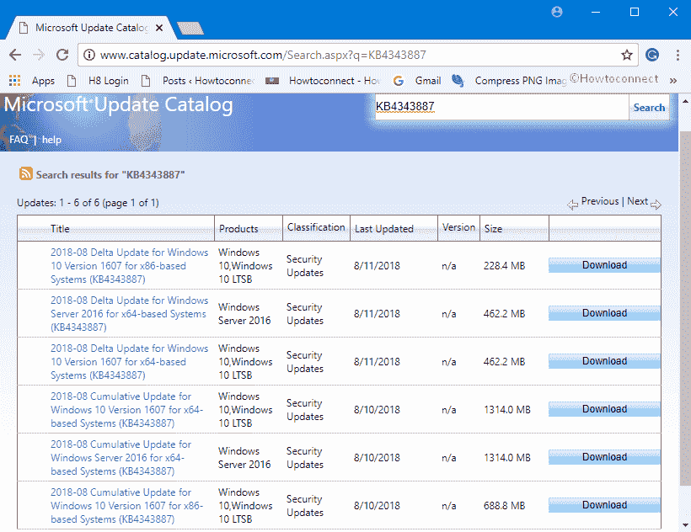Viewport: 691px width, 532px height.
Task: Open Chrome's three-dot menu
Action: pos(678,55)
